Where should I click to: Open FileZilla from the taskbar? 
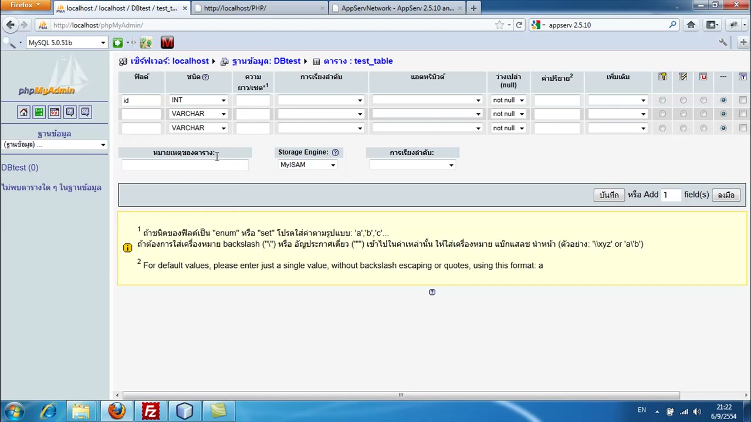(x=151, y=411)
